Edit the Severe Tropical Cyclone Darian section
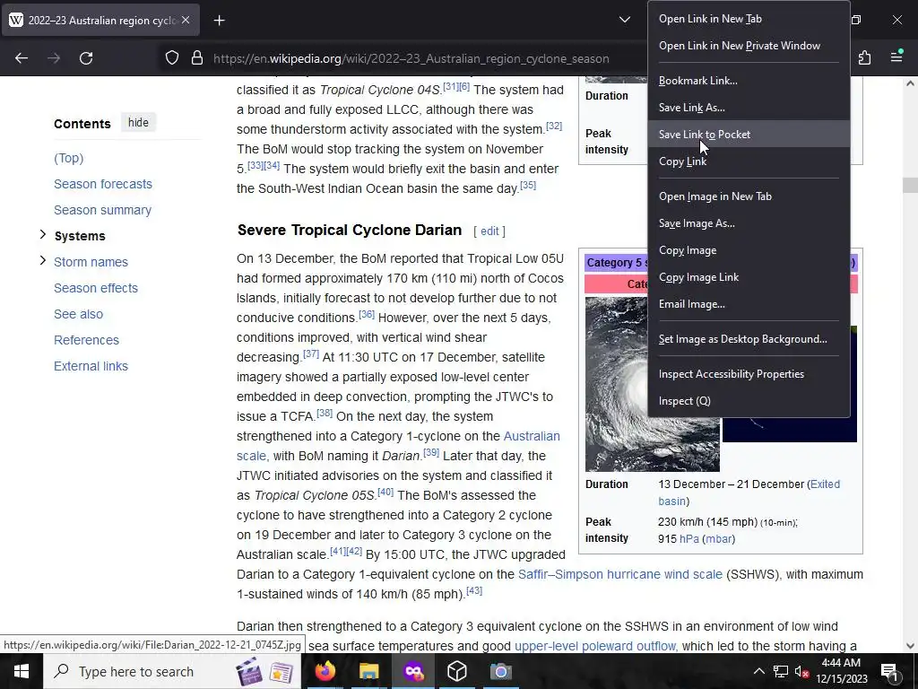 tap(489, 231)
